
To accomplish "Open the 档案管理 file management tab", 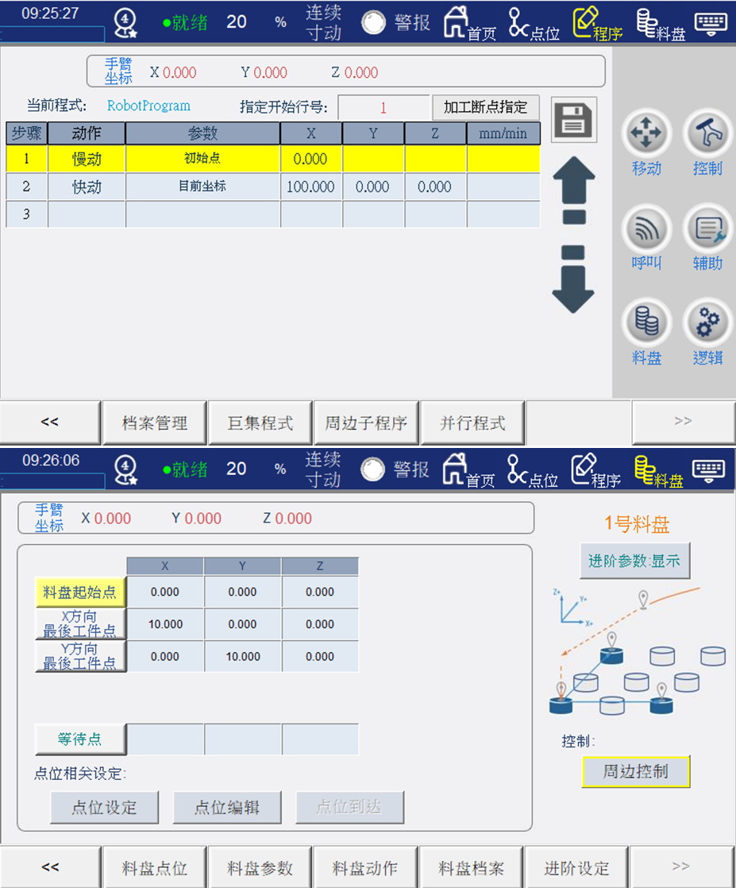I will click(155, 423).
